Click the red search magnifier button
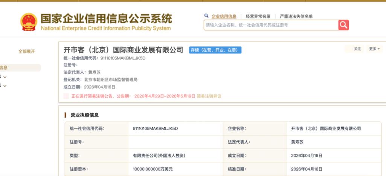386x176 pixels. tap(343, 25)
